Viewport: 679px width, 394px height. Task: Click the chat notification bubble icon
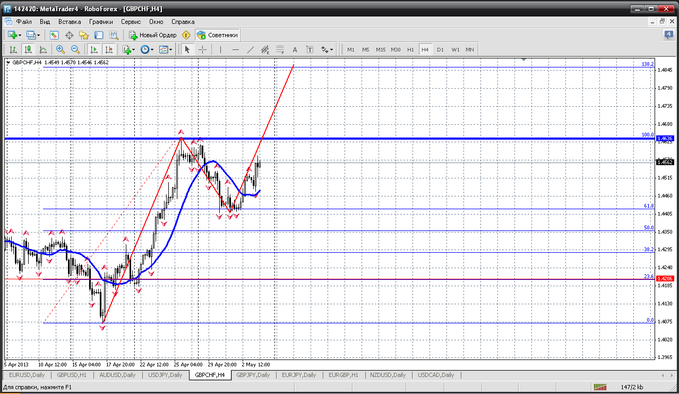(668, 35)
